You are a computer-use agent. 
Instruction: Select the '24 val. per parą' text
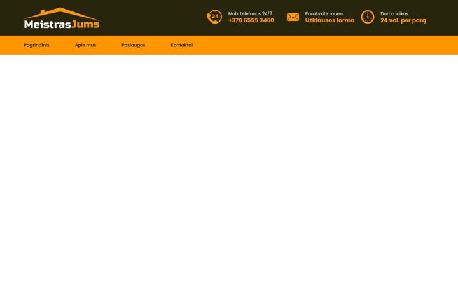pos(403,20)
